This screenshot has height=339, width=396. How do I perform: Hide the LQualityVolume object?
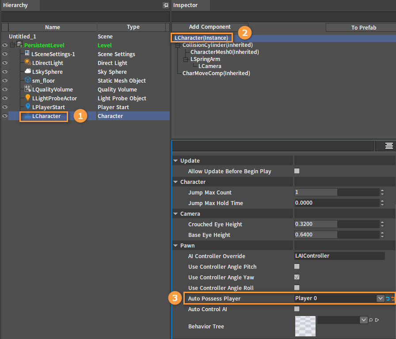click(x=5, y=89)
